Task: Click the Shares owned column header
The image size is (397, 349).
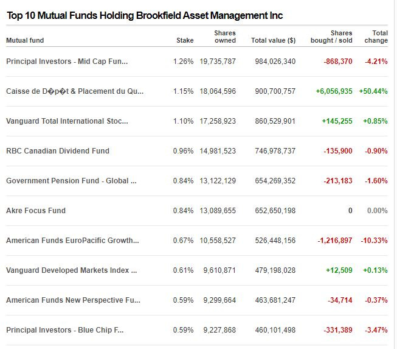Action: click(x=225, y=37)
